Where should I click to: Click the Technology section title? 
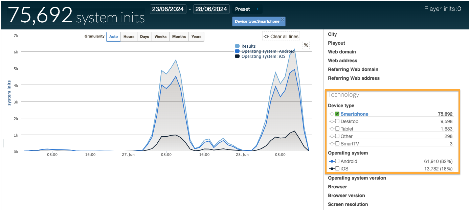point(343,95)
